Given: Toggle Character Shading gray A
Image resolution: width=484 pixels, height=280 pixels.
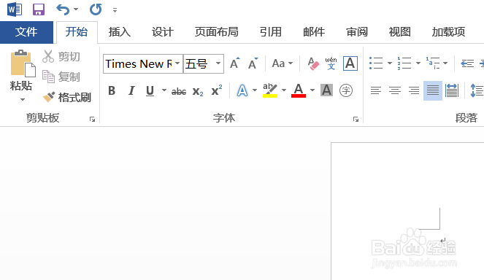Looking at the screenshot, I should (326, 90).
